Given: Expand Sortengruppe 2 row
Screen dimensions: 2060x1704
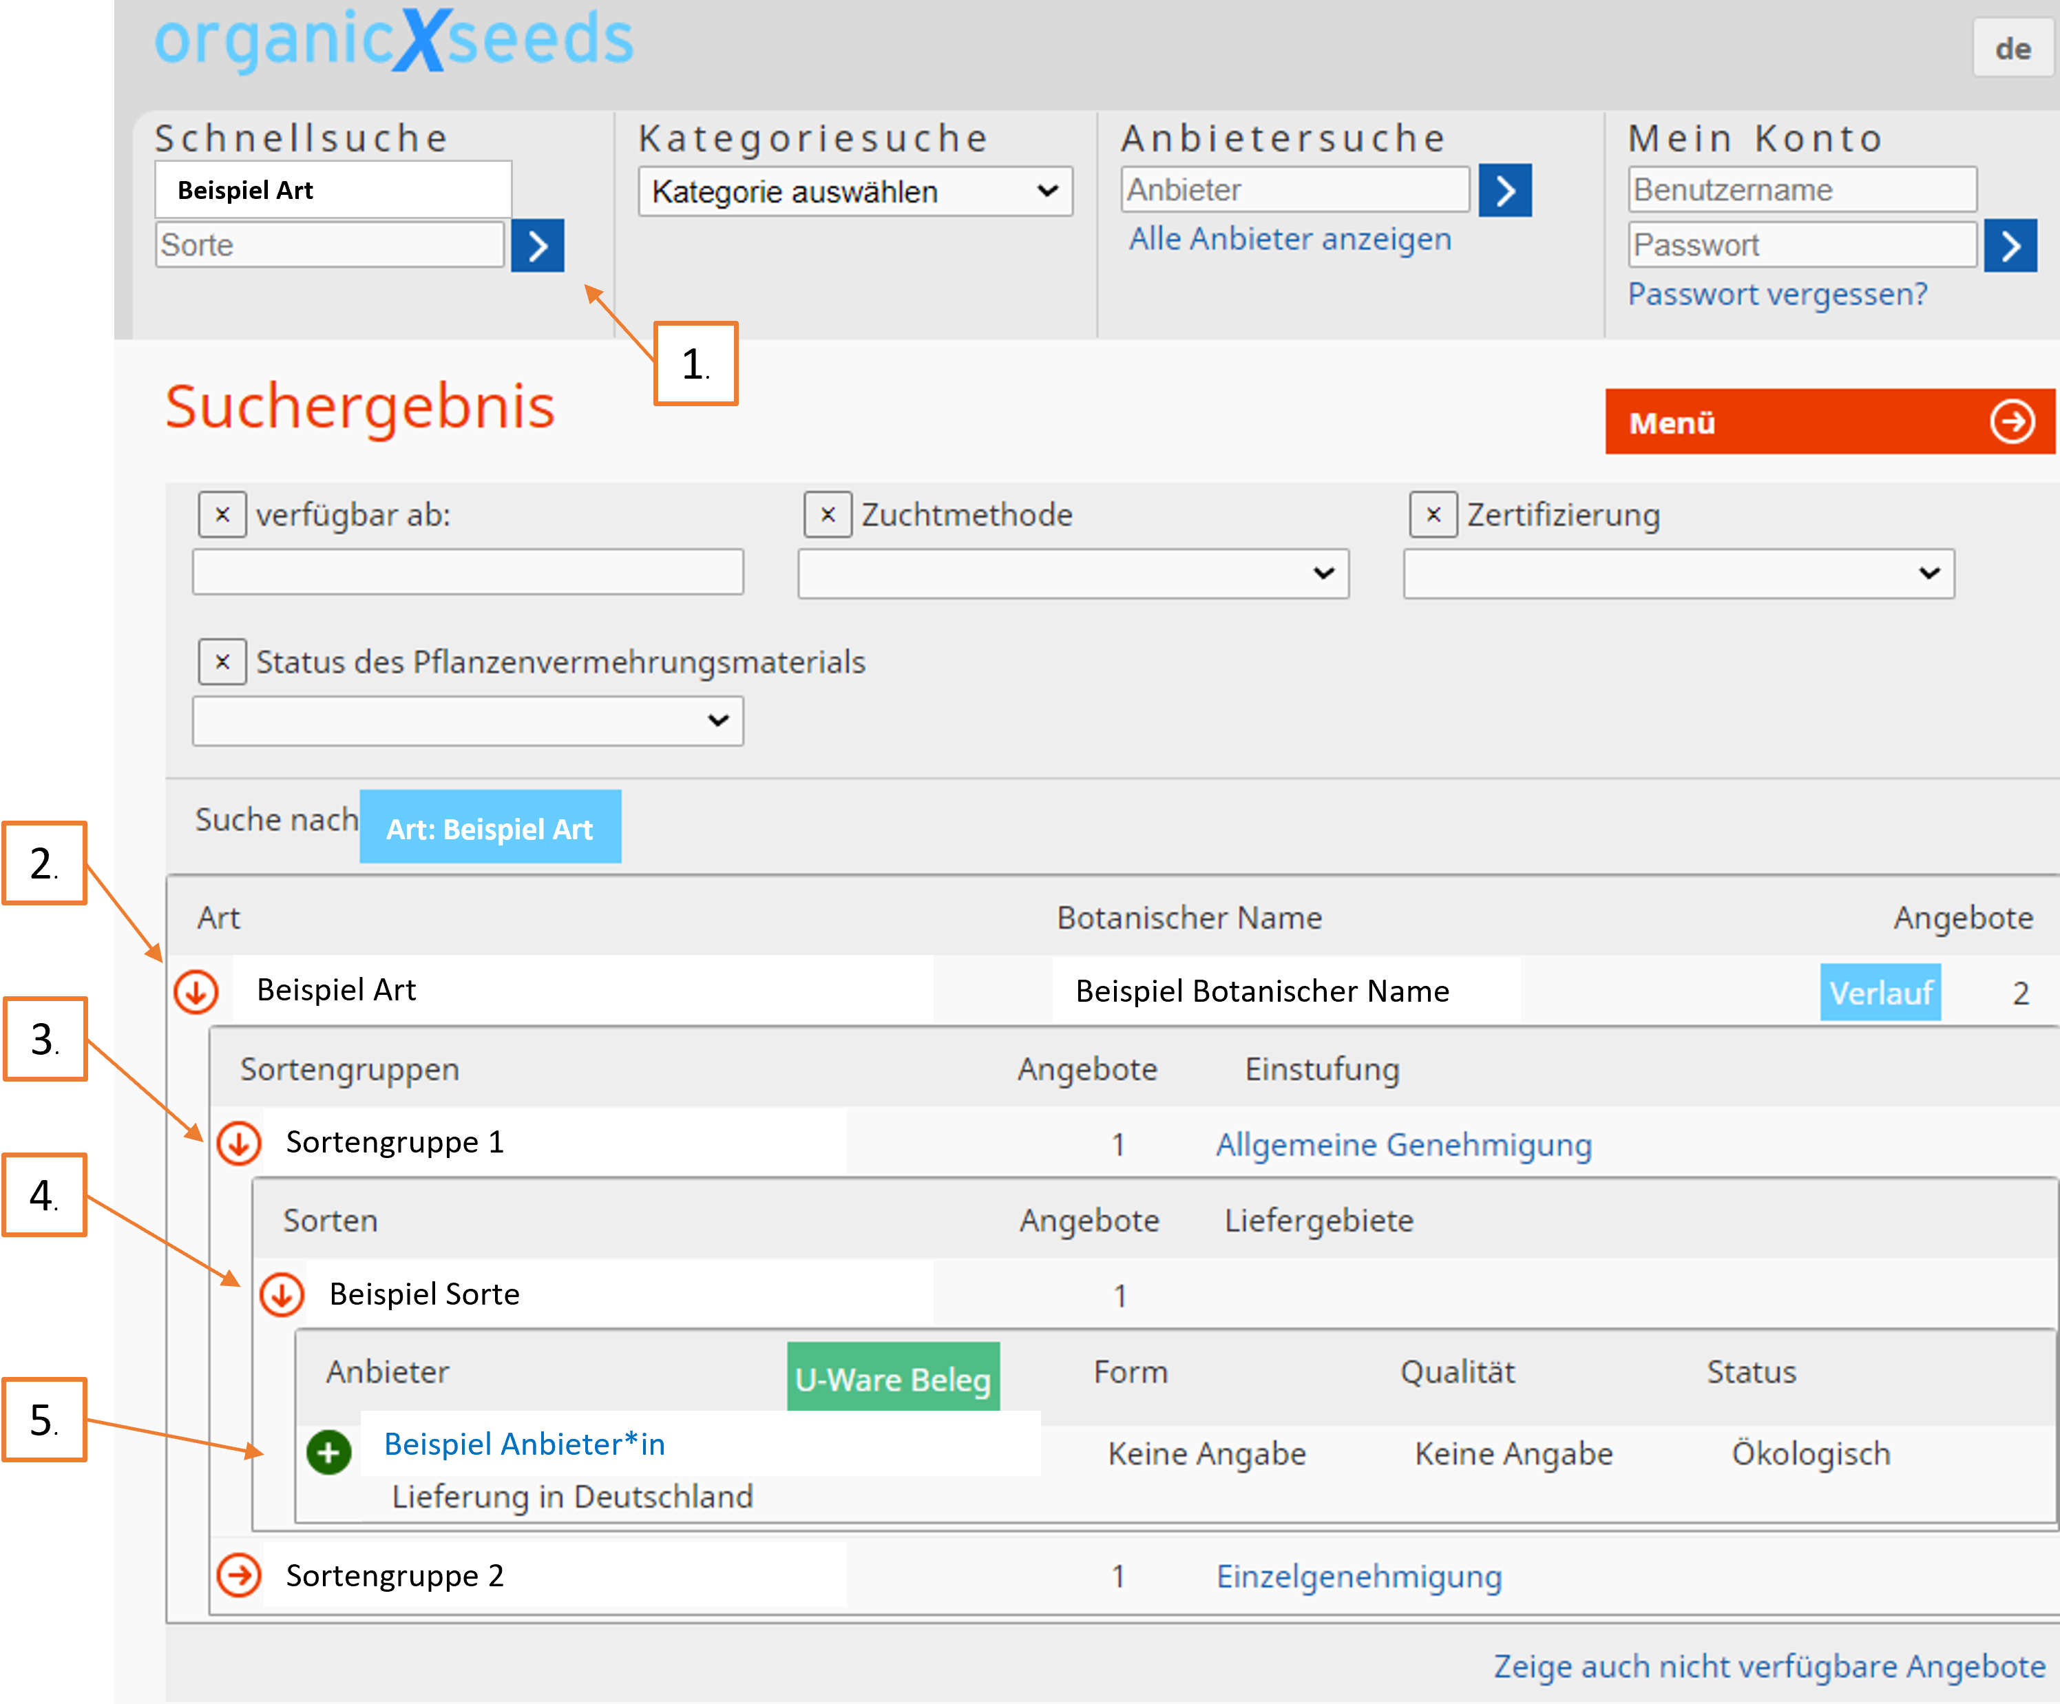Looking at the screenshot, I should pos(238,1575).
